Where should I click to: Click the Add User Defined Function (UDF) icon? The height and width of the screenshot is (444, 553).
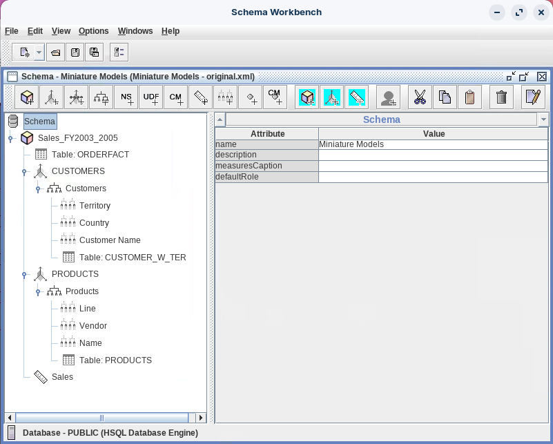(x=151, y=97)
